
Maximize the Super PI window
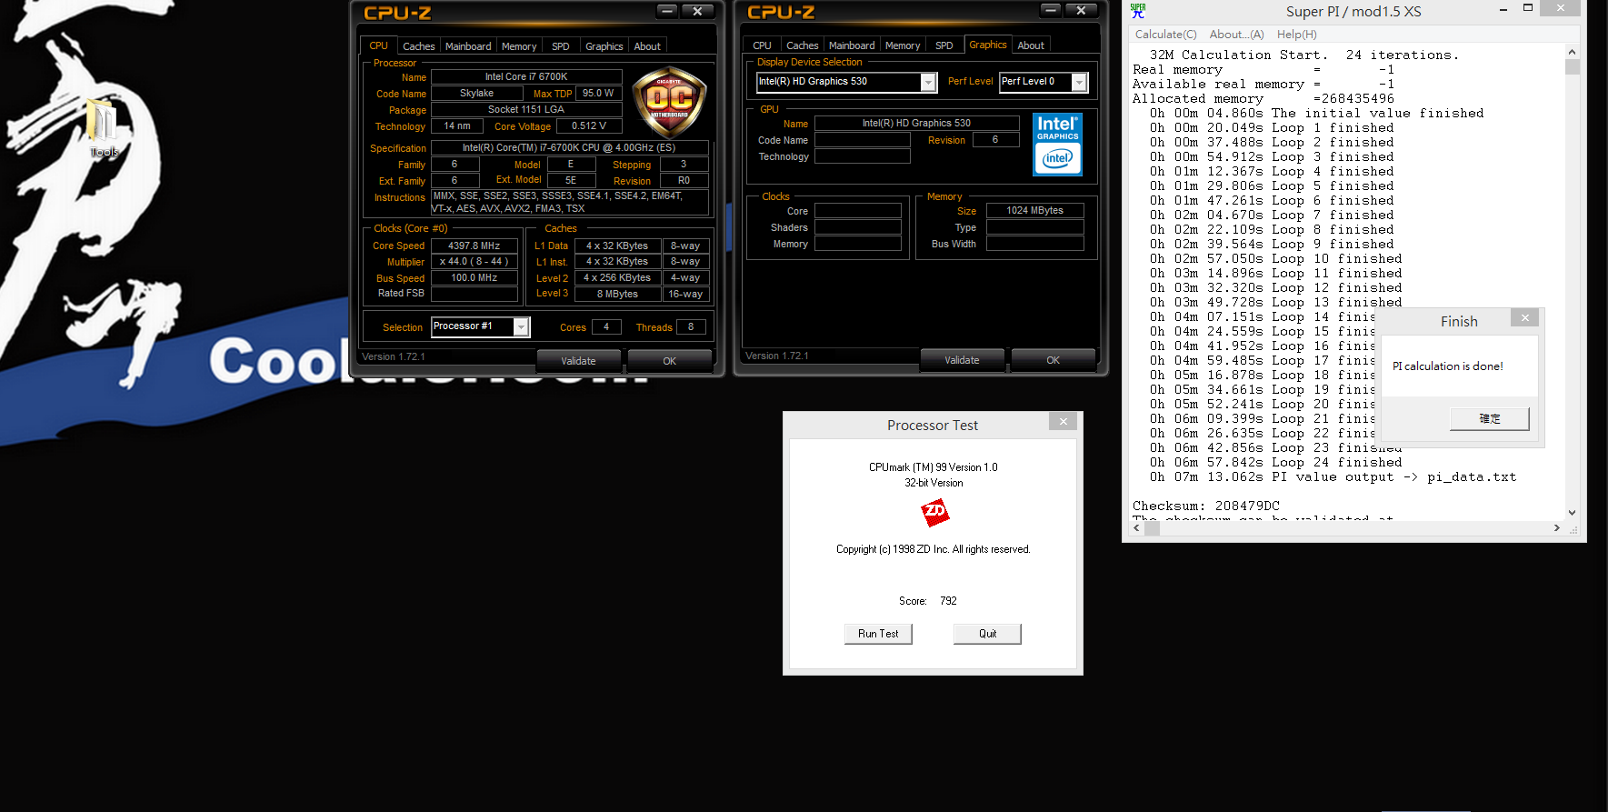tap(1528, 8)
